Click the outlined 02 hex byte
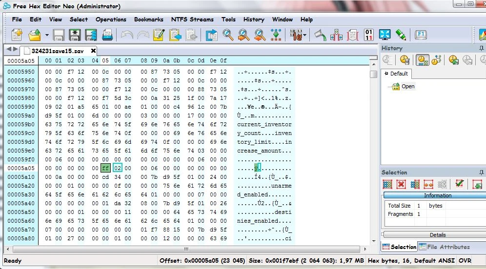 [x=118, y=168]
